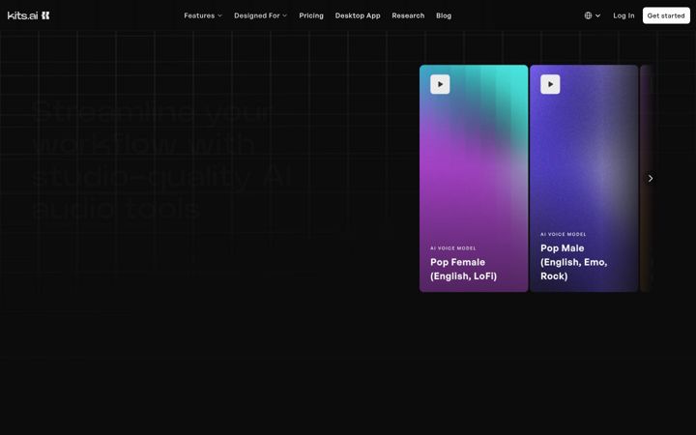The image size is (696, 435).
Task: Play the Pop Female voice sample
Action: (440, 84)
